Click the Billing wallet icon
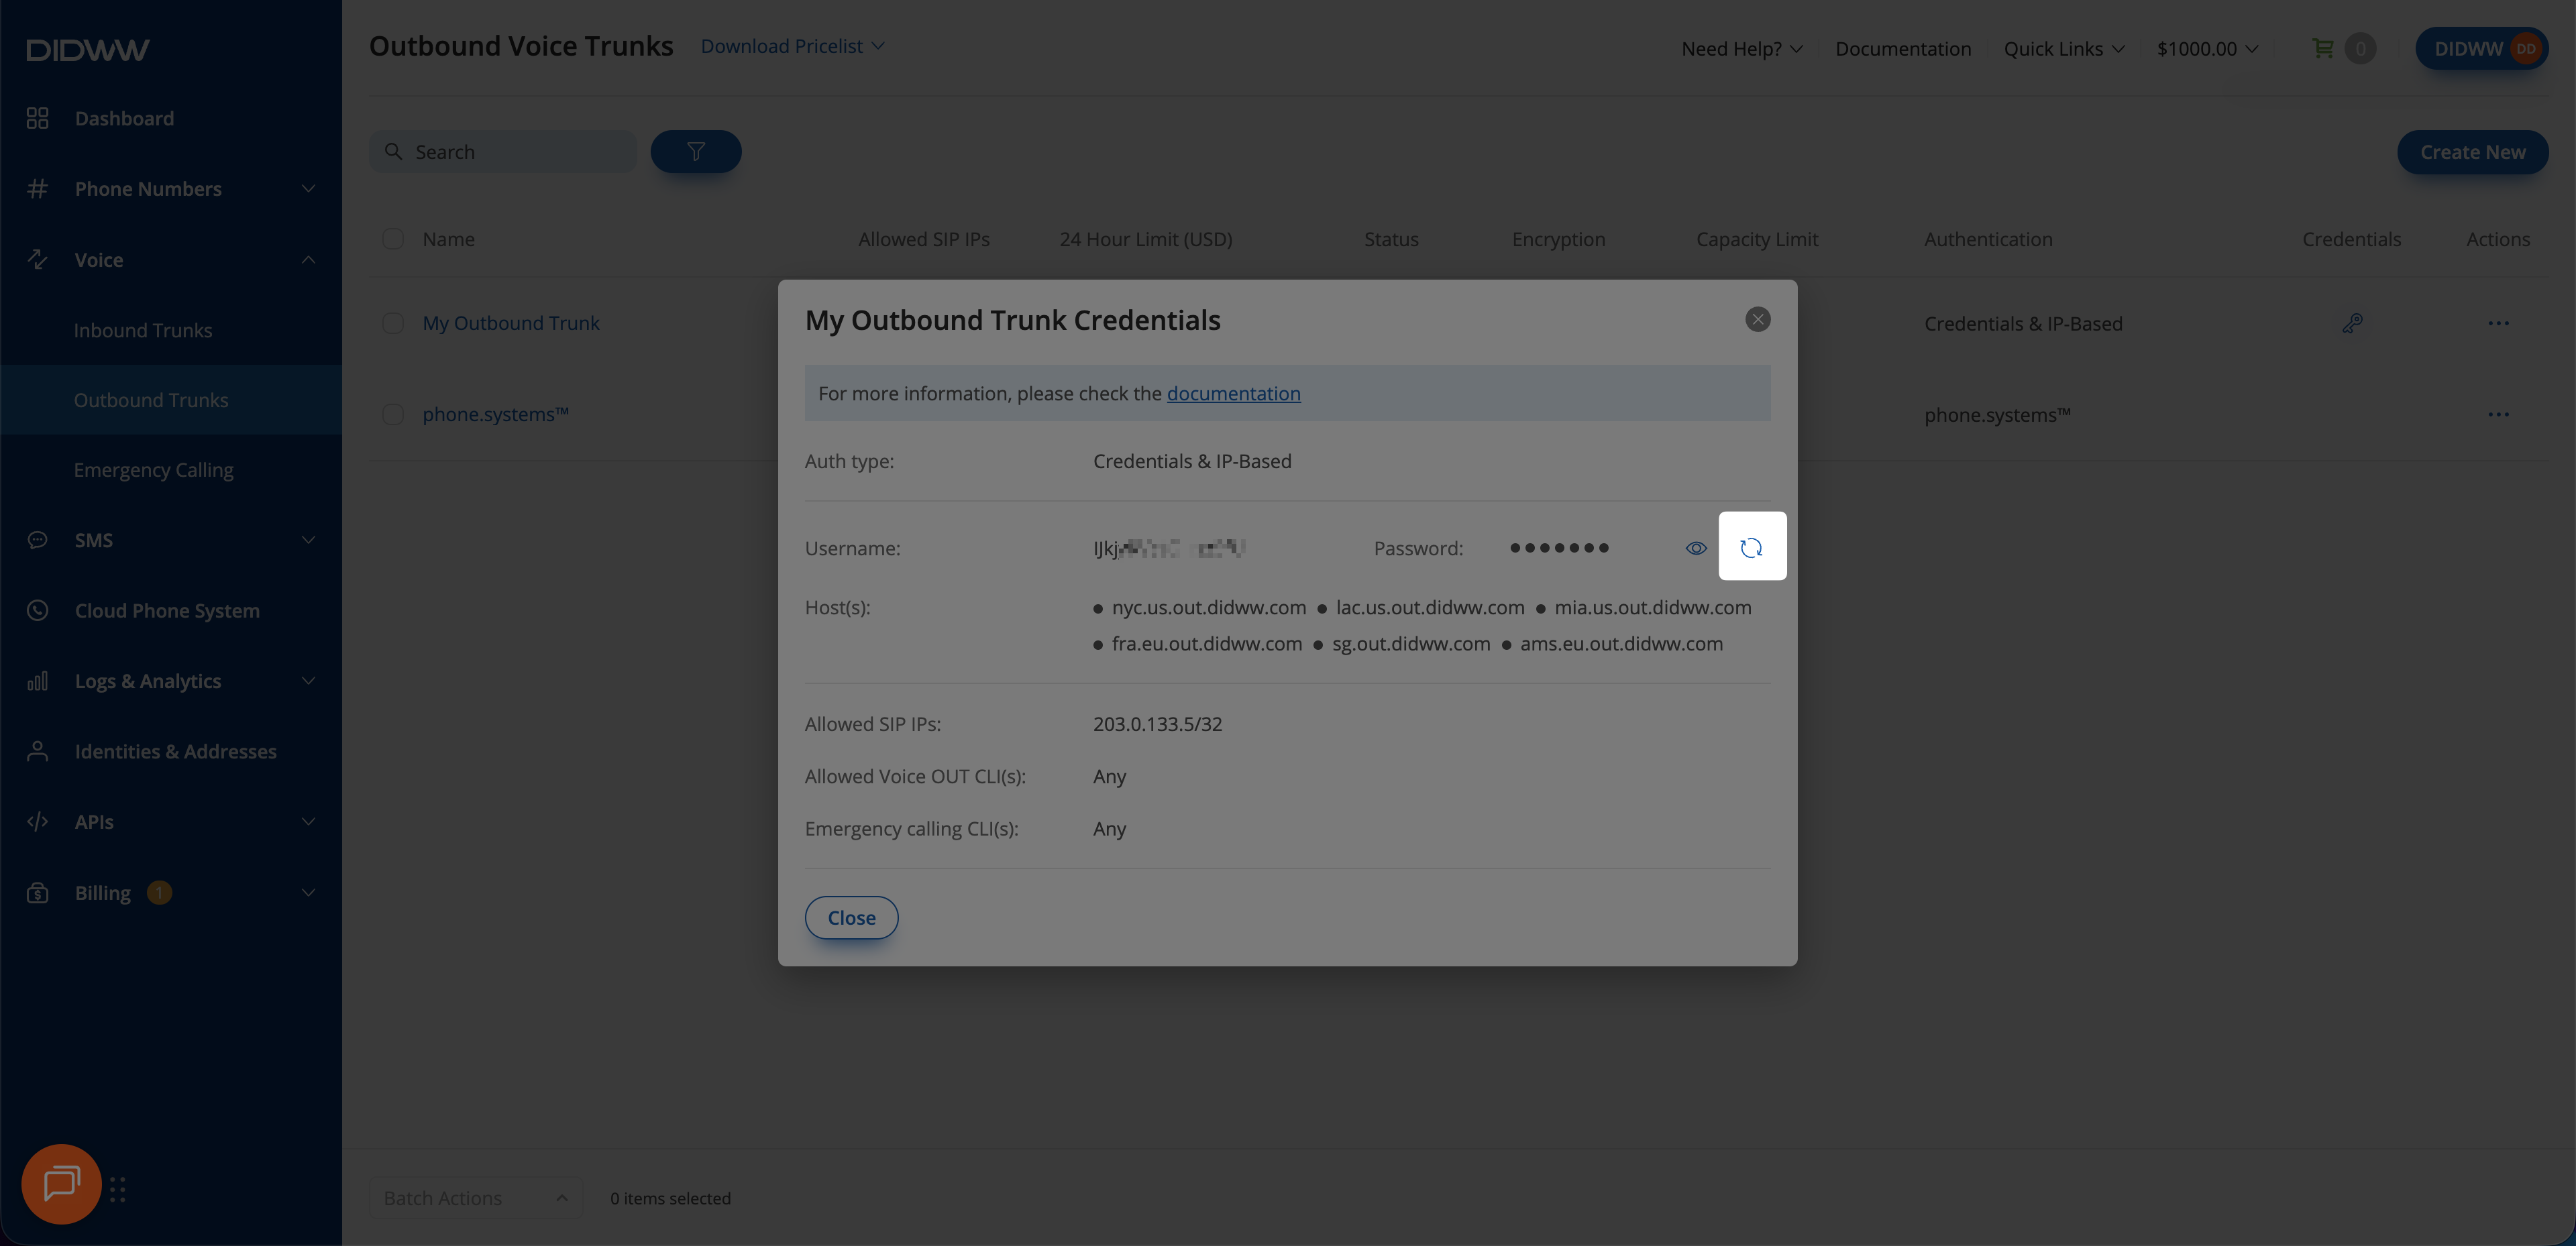 [x=37, y=892]
